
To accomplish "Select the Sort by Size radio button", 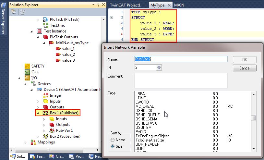I will (x=112, y=146).
